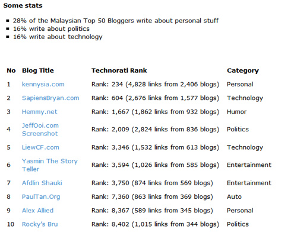
Task: Click the Auto category for PaulTan.Org
Action: pyautogui.click(x=234, y=196)
